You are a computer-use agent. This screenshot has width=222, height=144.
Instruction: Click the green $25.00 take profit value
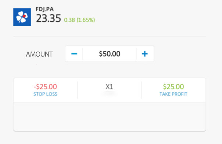(173, 87)
